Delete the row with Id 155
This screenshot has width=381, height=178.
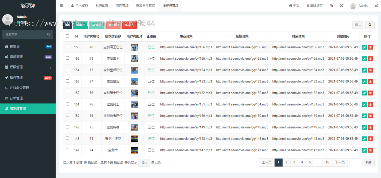coord(370,59)
